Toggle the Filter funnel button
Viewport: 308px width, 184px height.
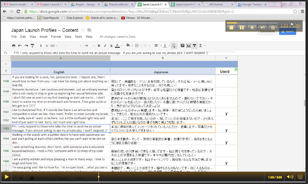pos(194,46)
